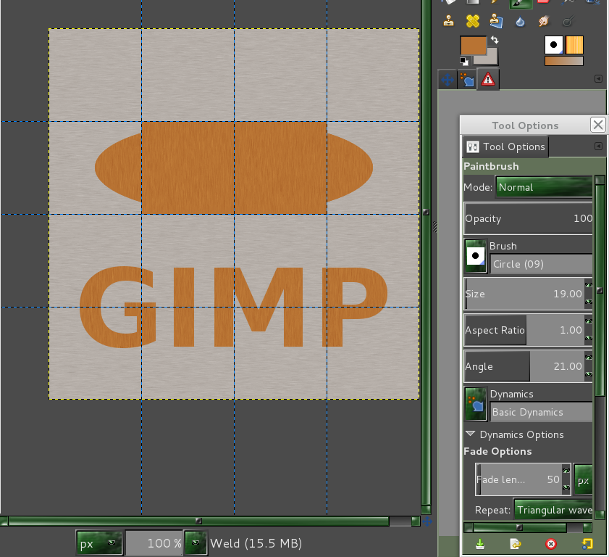
Task: Select the Perspective Clone tool
Action: pos(496,20)
